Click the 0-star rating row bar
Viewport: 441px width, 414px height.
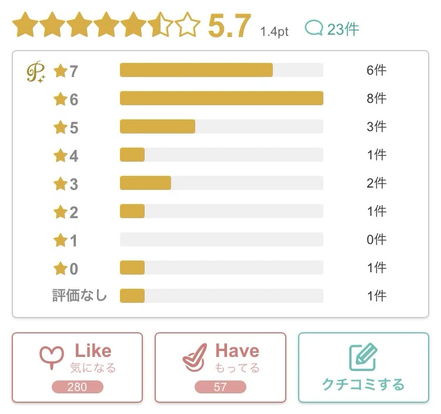coord(222,268)
